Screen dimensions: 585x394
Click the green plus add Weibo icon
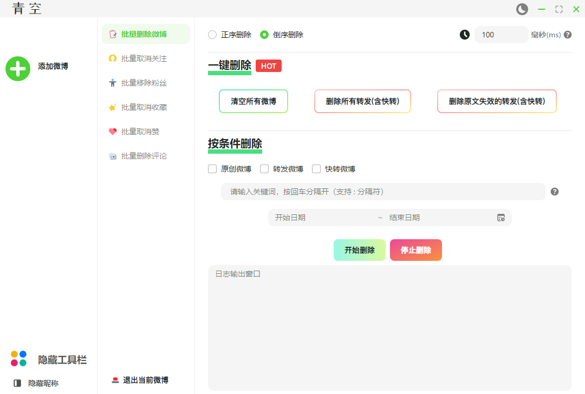(x=18, y=69)
